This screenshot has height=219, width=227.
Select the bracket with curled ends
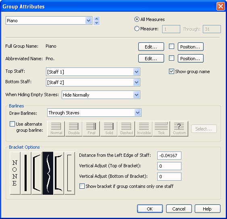point(59,173)
